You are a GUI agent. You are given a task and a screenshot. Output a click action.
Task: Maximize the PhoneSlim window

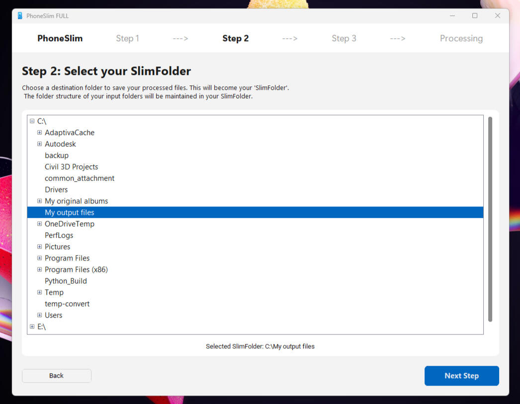point(475,15)
